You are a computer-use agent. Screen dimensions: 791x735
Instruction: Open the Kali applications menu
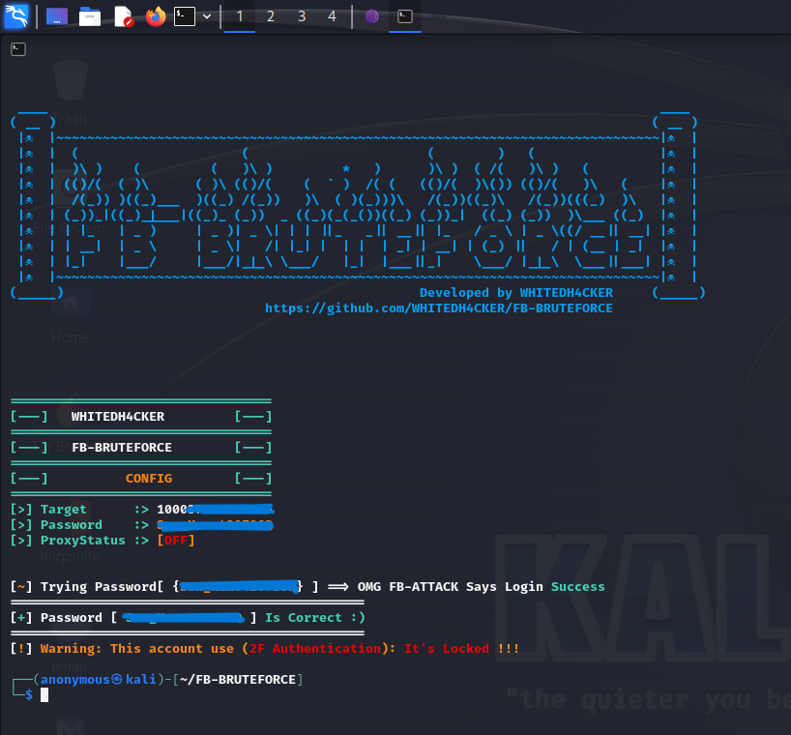tap(17, 15)
